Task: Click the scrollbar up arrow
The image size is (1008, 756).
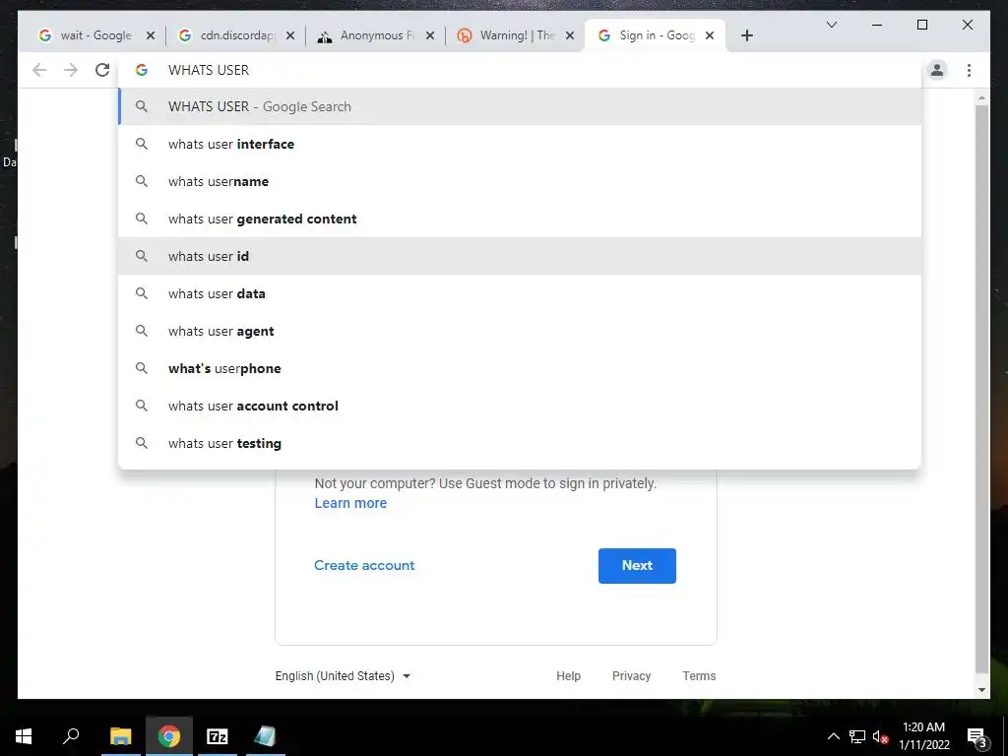Action: (981, 97)
